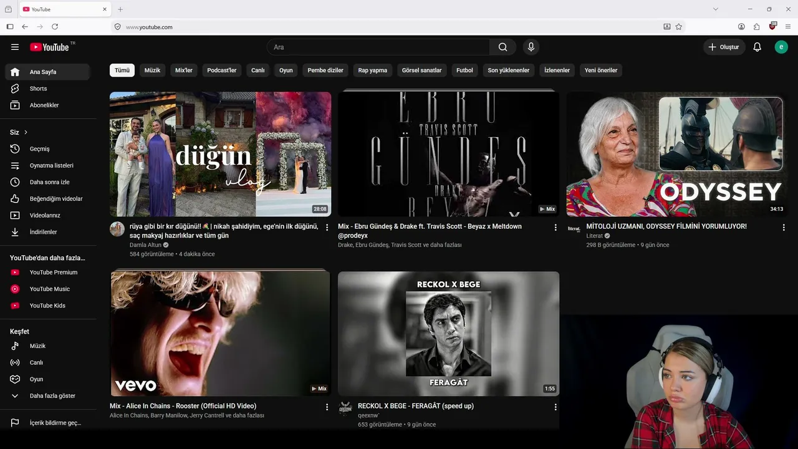Select the Tümü filter chip
Image resolution: width=798 pixels, height=449 pixels.
122,70
